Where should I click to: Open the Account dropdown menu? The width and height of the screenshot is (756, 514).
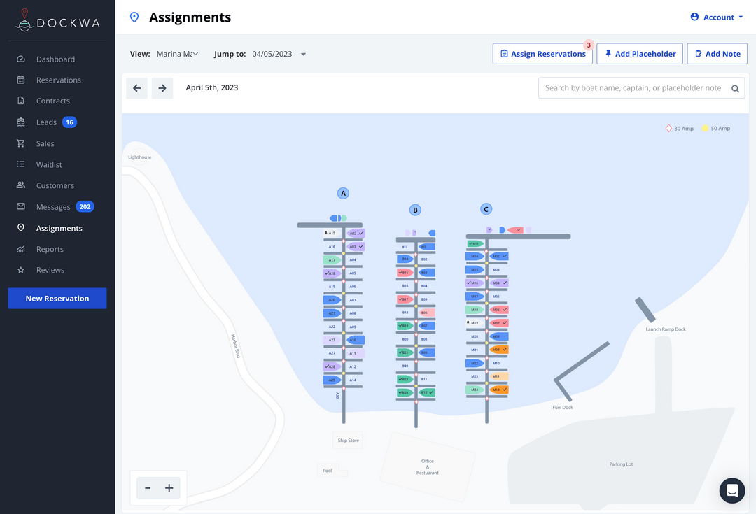(716, 17)
